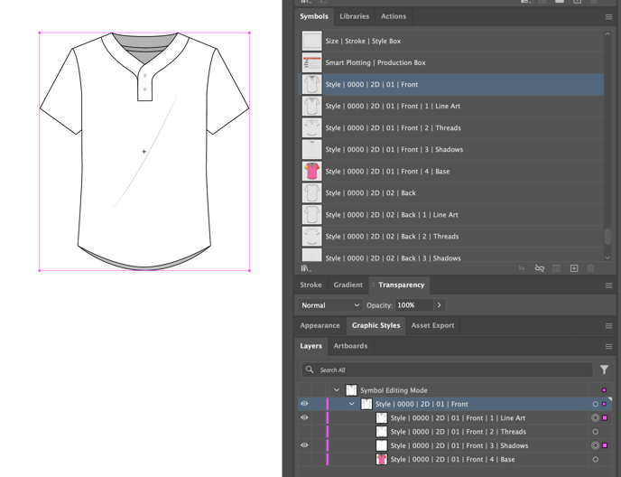Hide the Front | 3 | Shadows layer
621x477 pixels.
(x=304, y=445)
